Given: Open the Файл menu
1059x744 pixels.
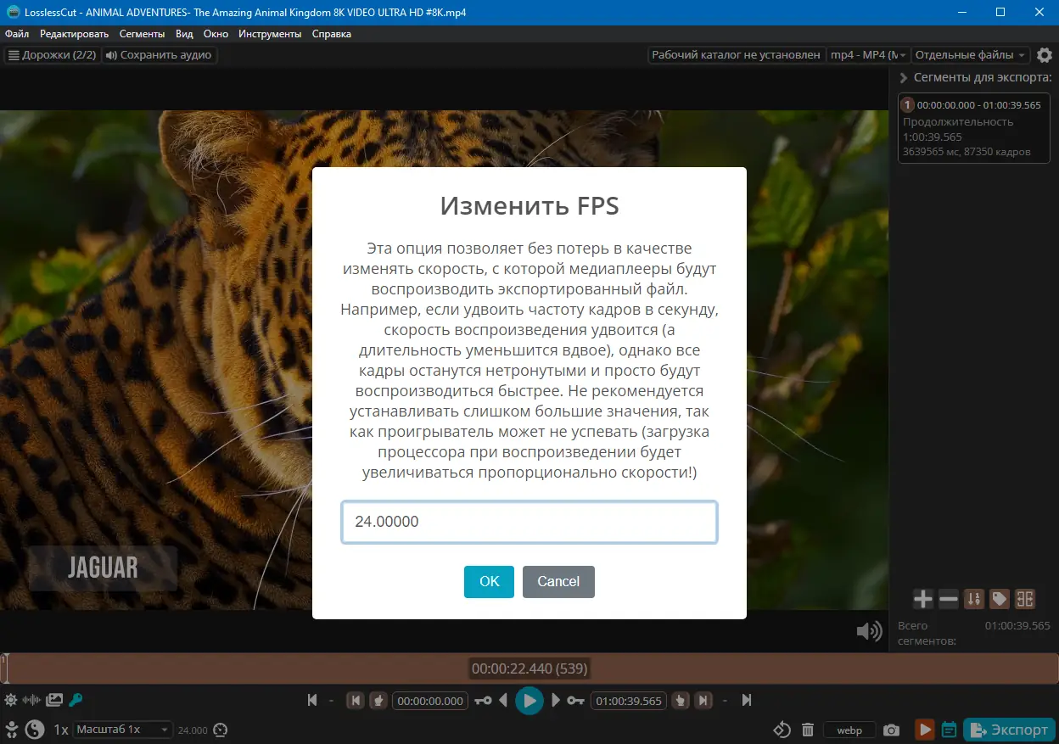Looking at the screenshot, I should click(17, 34).
